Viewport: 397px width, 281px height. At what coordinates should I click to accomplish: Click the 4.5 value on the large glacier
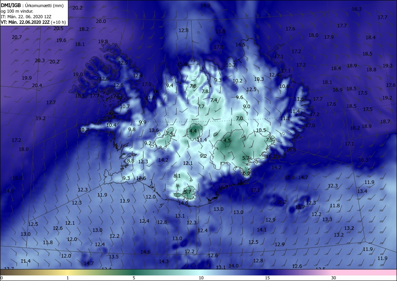227,140
